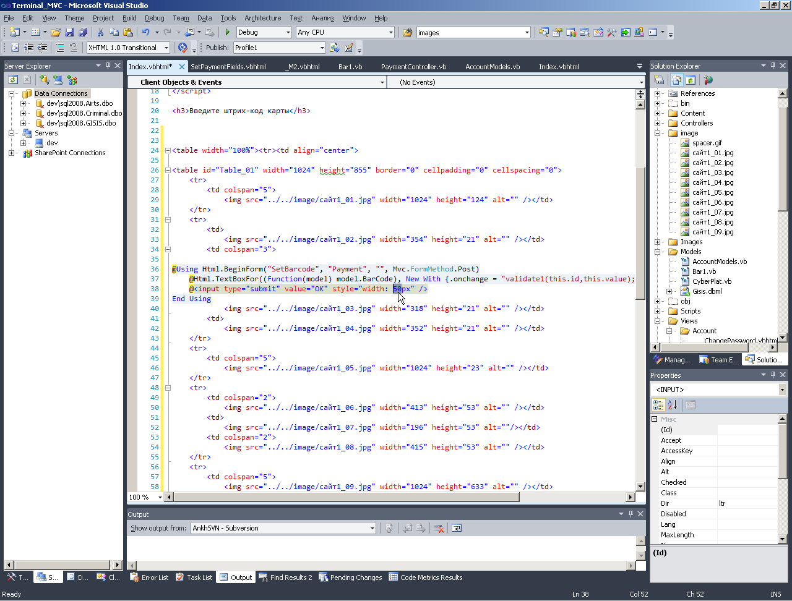Toggle Categorized view in Properties panel
792x601 pixels.
(x=658, y=405)
